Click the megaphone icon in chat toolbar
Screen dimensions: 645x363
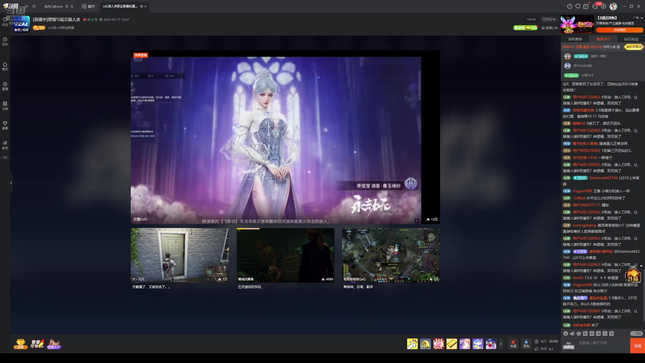pos(572,333)
